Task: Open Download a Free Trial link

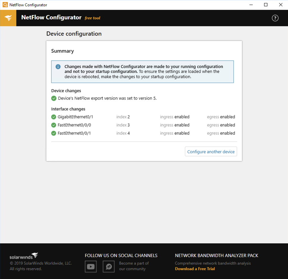Action: (195, 269)
